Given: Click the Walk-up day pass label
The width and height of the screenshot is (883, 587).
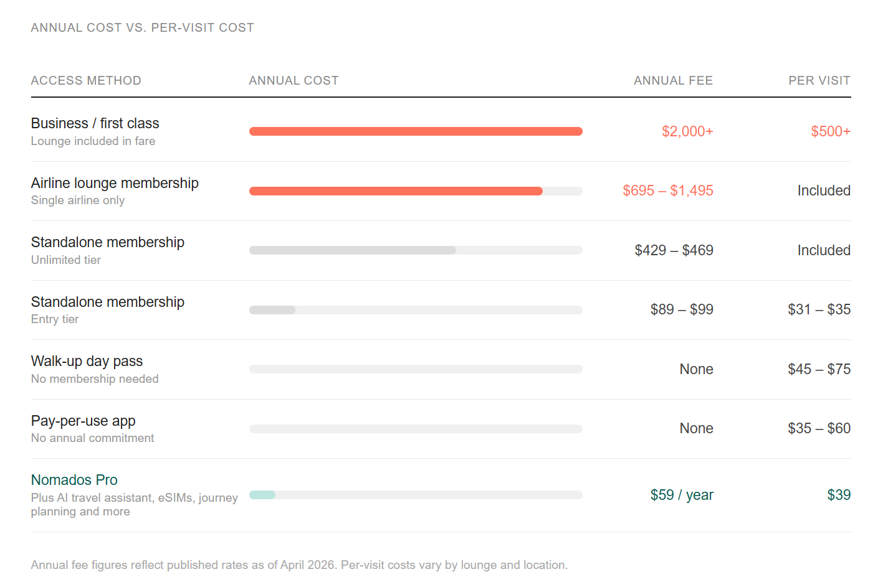Looking at the screenshot, I should pyautogui.click(x=87, y=361).
